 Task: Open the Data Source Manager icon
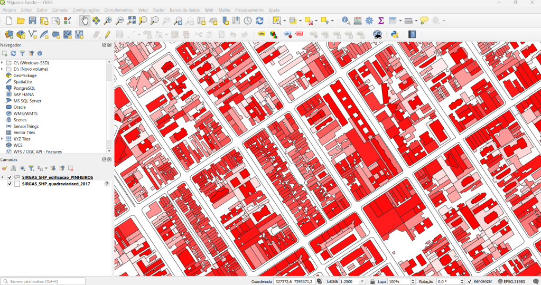[x=9, y=34]
